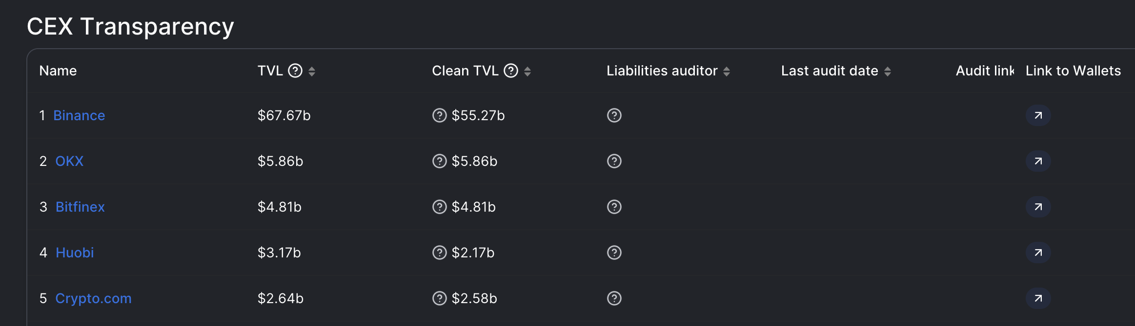Open the Crypto.com exchange link

[93, 298]
